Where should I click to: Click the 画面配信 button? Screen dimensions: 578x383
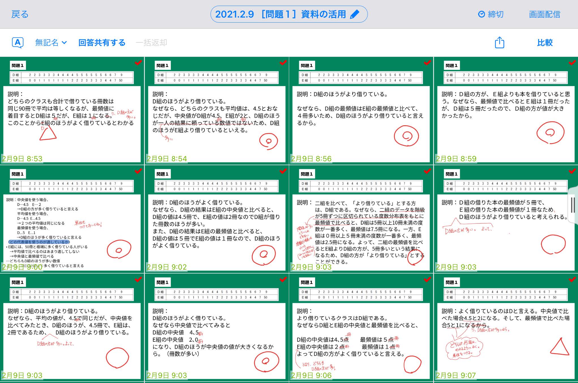[544, 14]
